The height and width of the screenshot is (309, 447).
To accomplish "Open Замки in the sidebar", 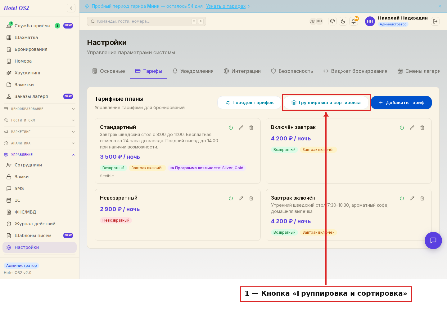I will click(x=39, y=177).
